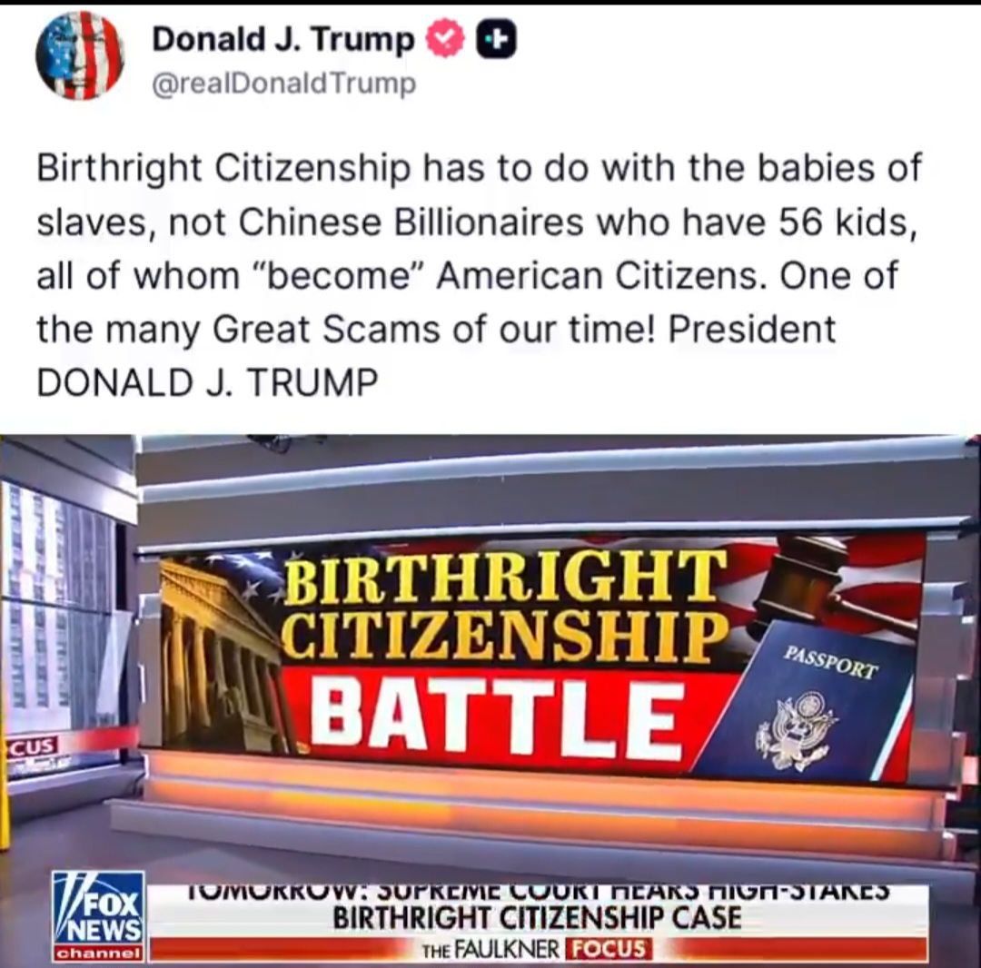Click the pink verified checkmark badge
This screenshot has width=981, height=968.
tap(445, 39)
